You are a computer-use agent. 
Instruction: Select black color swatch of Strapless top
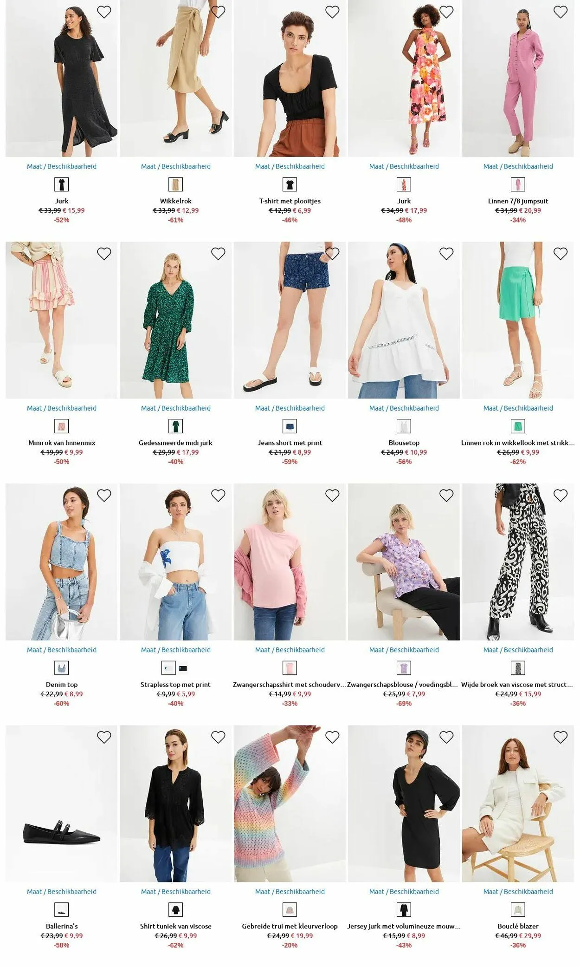(183, 668)
